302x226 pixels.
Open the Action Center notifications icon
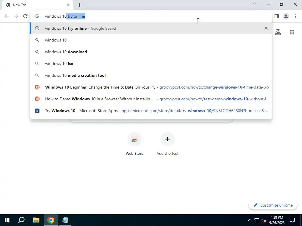click(x=292, y=220)
